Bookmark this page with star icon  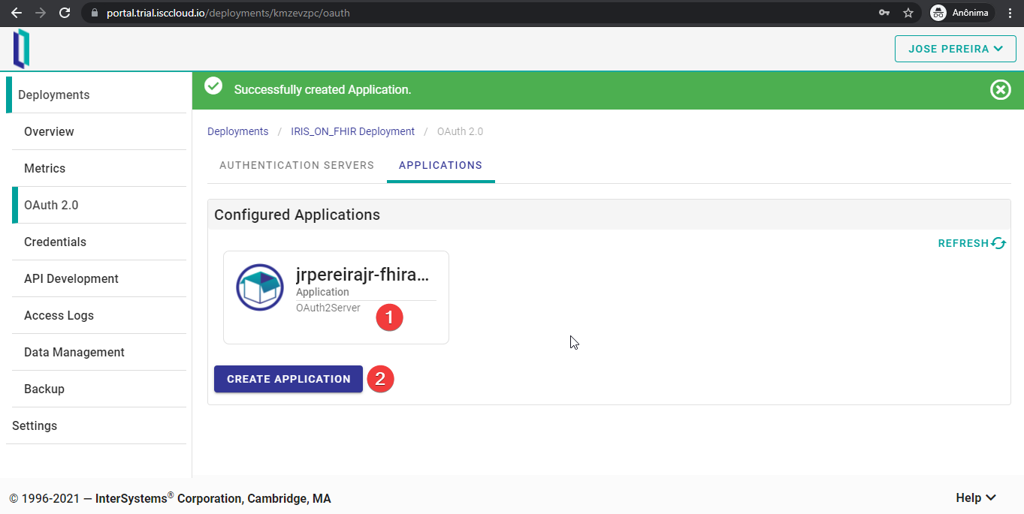(x=908, y=13)
